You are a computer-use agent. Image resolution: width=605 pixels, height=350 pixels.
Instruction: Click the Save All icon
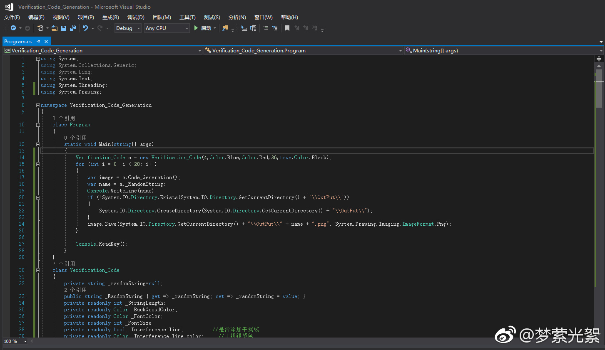(73, 28)
